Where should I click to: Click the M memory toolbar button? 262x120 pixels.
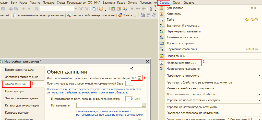pos(132,9)
